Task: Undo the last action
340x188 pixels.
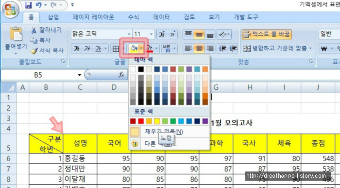Action: (38, 5)
